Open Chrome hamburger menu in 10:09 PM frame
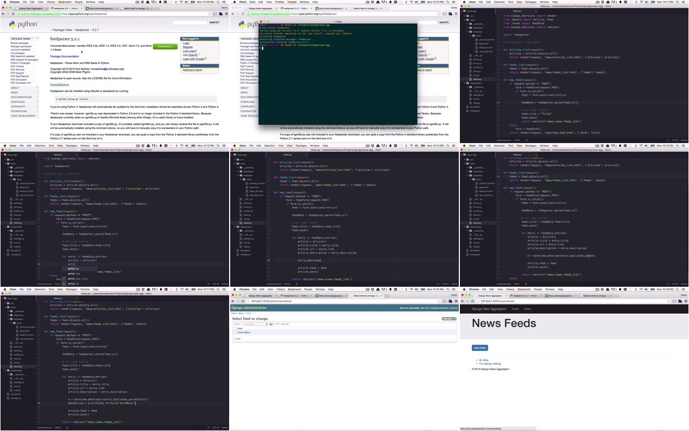689x431 pixels. (x=226, y=14)
